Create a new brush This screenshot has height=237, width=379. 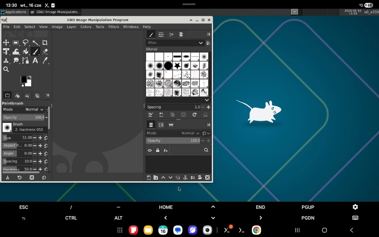pyautogui.click(x=161, y=115)
